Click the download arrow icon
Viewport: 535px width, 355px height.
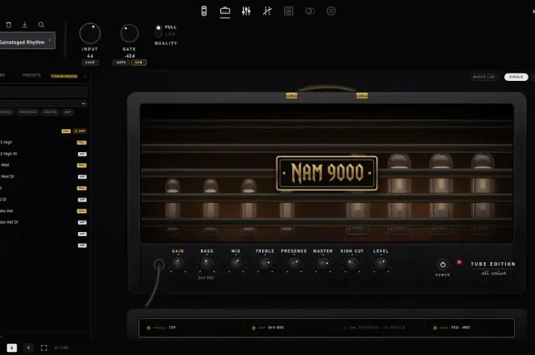coord(24,24)
